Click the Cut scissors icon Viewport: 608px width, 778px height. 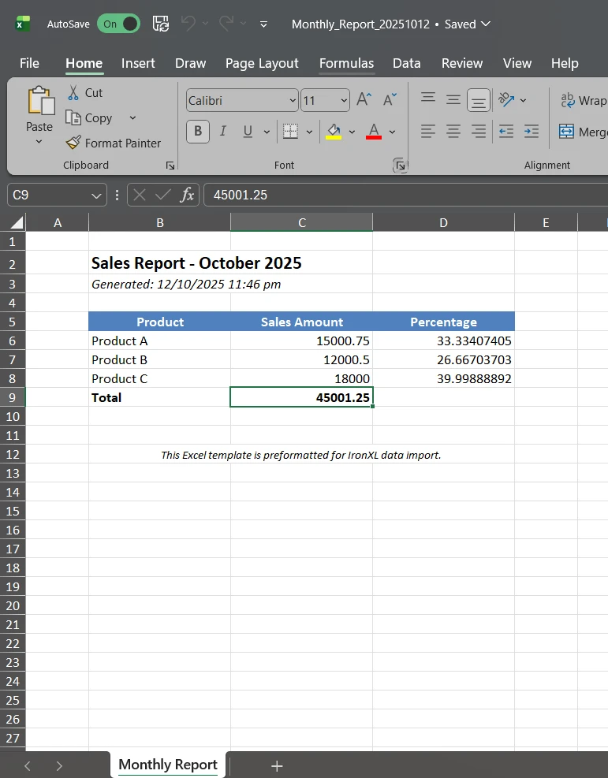click(x=73, y=93)
